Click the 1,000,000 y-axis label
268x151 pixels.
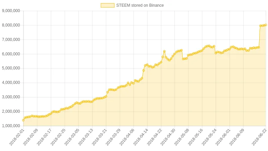tap(11, 126)
